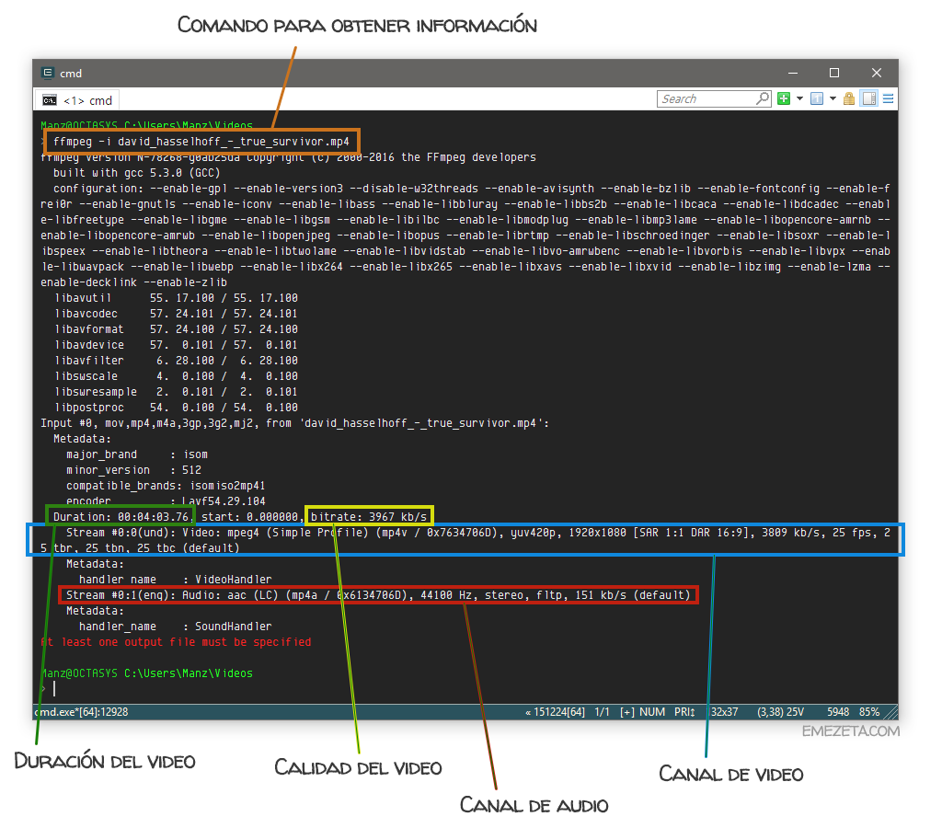Click the ConEmu window icon in title bar
Image resolution: width=942 pixels, height=828 pixels.
pyautogui.click(x=48, y=73)
